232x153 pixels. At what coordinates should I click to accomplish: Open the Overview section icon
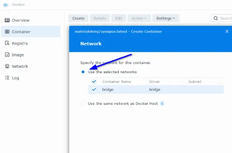click(x=7, y=20)
